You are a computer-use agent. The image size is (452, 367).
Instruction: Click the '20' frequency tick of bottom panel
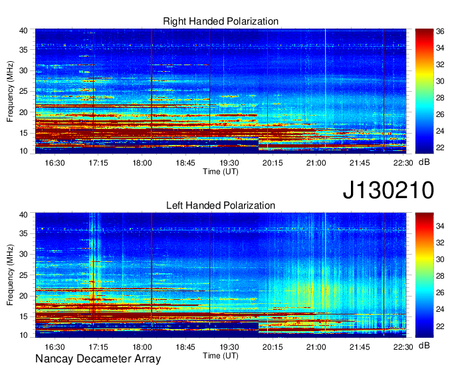(23, 296)
